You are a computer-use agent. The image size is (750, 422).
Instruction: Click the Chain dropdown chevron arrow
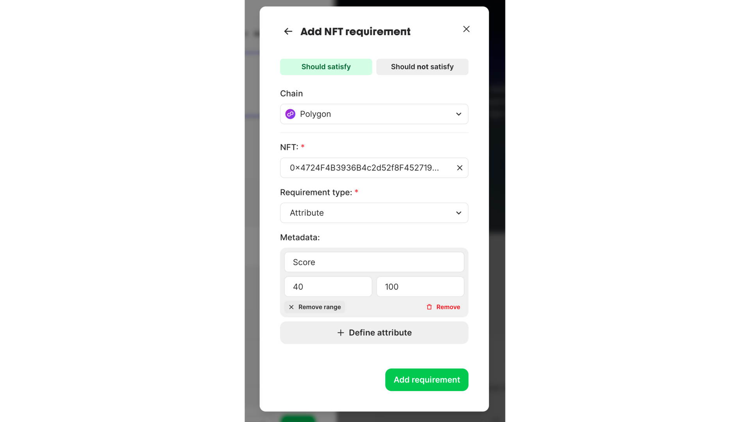pos(457,114)
